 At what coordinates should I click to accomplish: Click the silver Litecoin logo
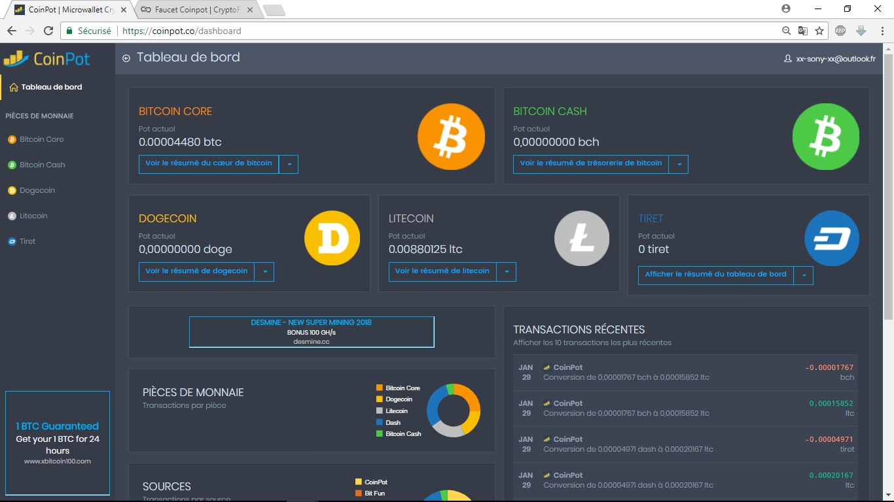[582, 238]
